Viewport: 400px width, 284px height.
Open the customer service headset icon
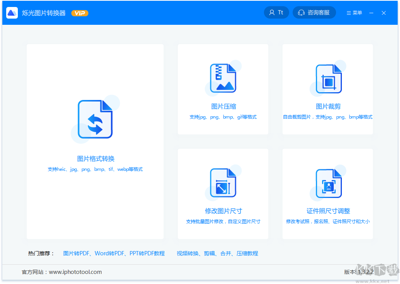(302, 12)
